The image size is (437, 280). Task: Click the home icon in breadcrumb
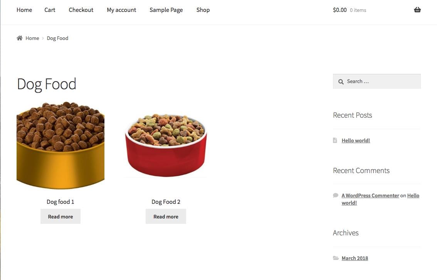20,38
